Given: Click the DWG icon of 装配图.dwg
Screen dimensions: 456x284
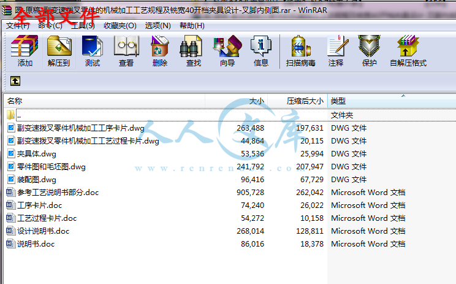Looking at the screenshot, I should (11, 179).
